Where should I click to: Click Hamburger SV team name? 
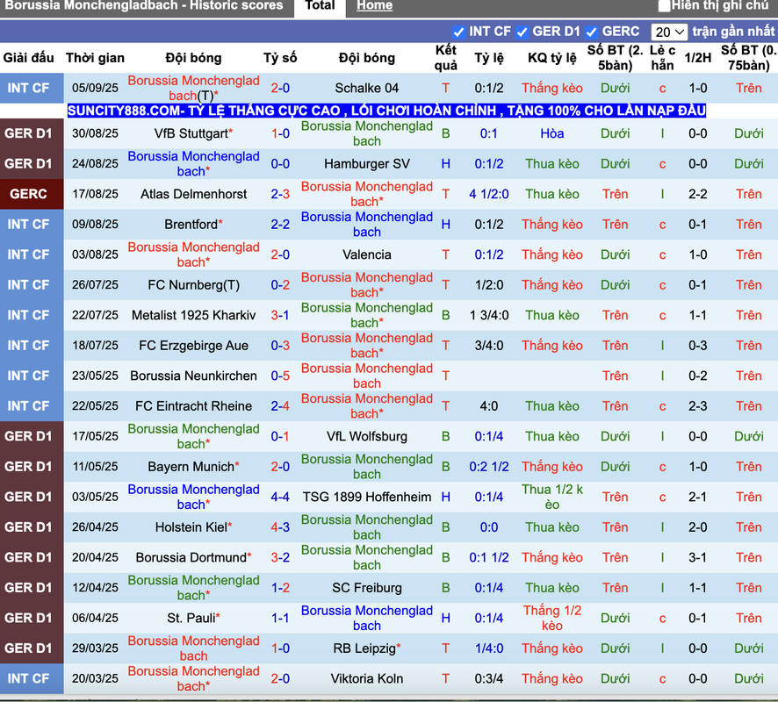tap(367, 164)
